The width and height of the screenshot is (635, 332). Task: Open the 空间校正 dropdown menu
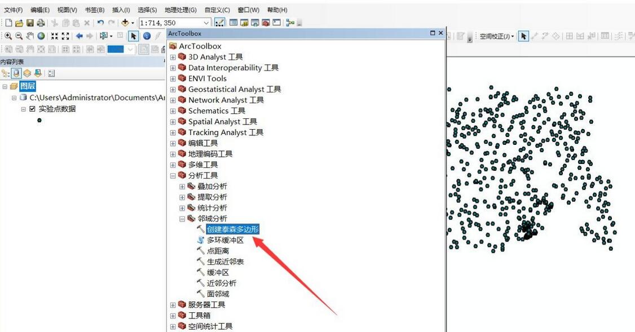[x=496, y=37]
